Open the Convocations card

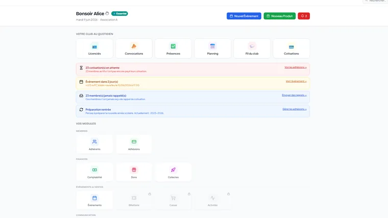pyautogui.click(x=134, y=49)
